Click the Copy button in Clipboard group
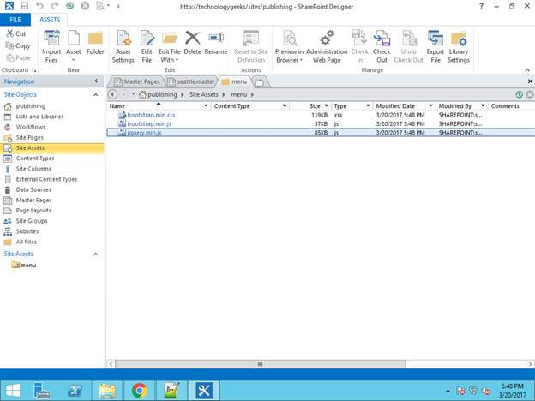Image resolution: width=535 pixels, height=401 pixels. point(18,45)
